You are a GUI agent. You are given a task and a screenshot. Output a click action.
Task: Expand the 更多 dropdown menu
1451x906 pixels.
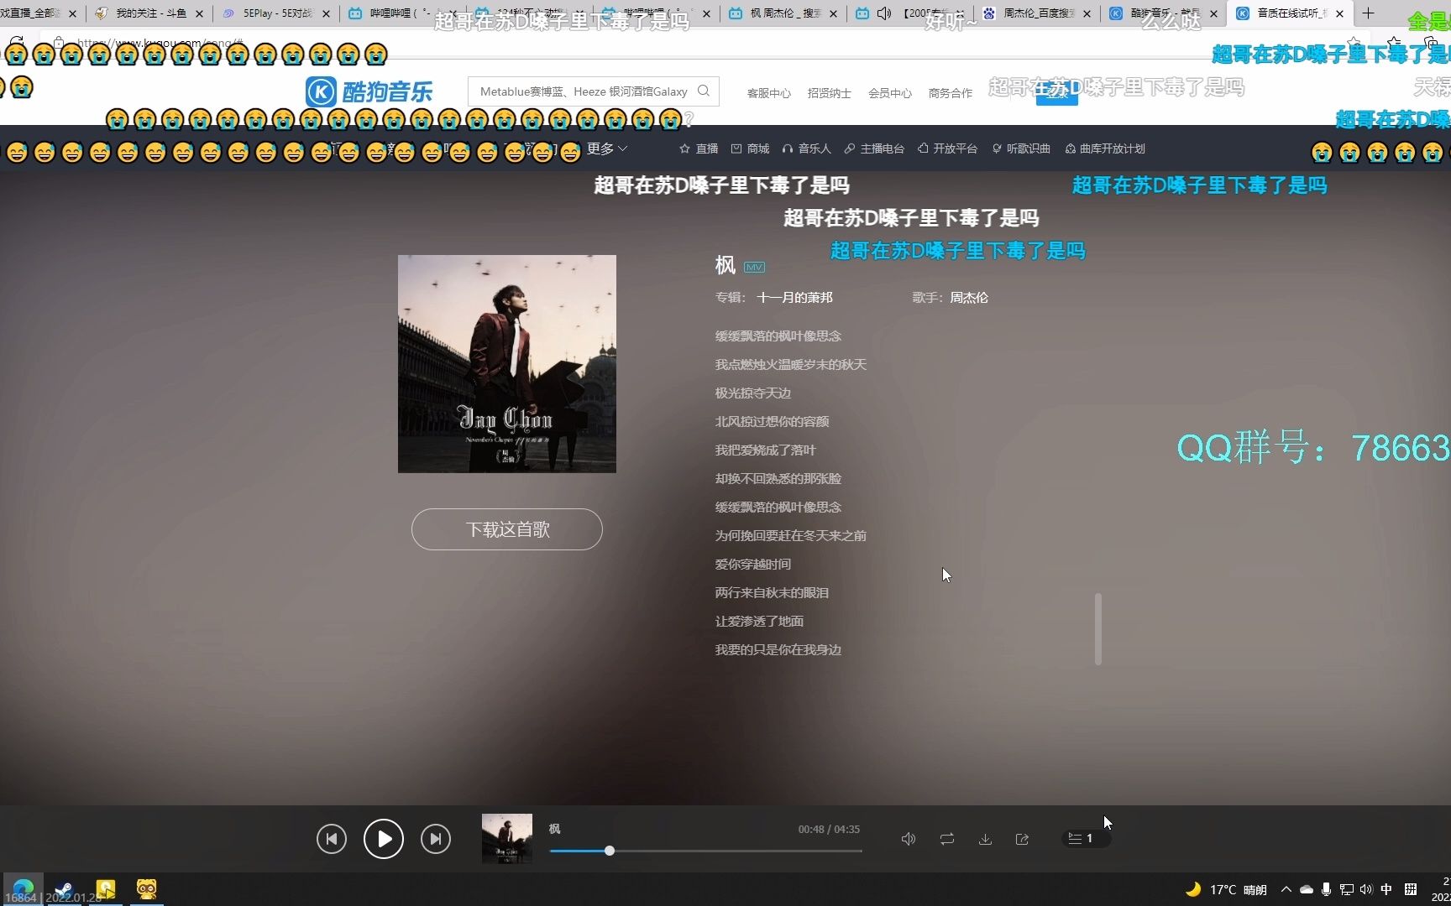click(607, 148)
